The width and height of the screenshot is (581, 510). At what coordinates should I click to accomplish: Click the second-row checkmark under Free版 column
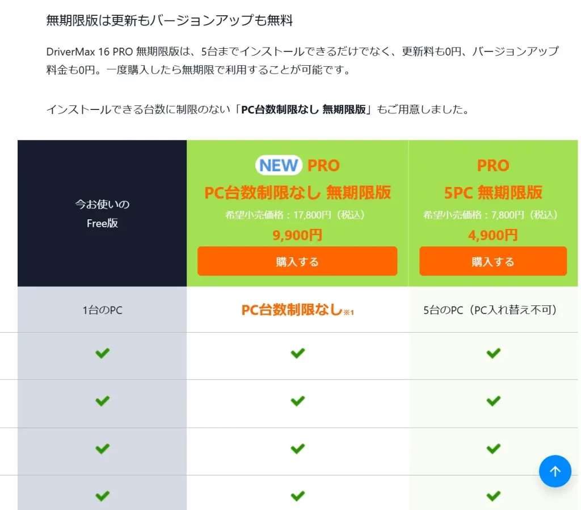(x=102, y=401)
